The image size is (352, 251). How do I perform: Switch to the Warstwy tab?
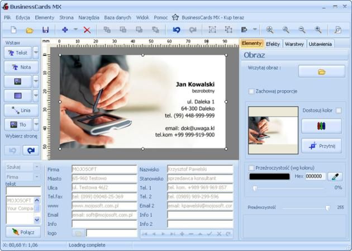[294, 44]
